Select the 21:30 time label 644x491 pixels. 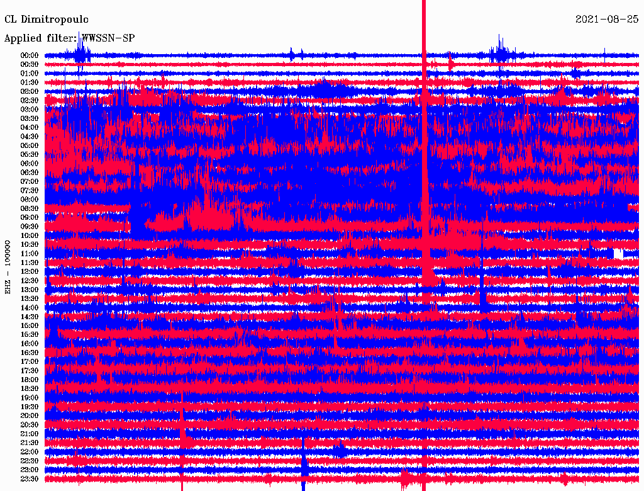[30, 443]
